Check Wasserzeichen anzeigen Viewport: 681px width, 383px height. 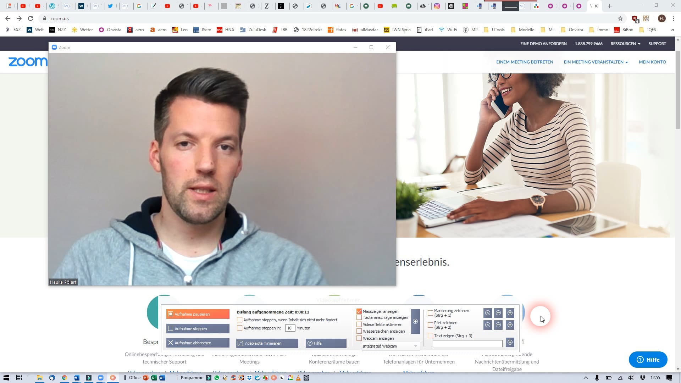359,331
